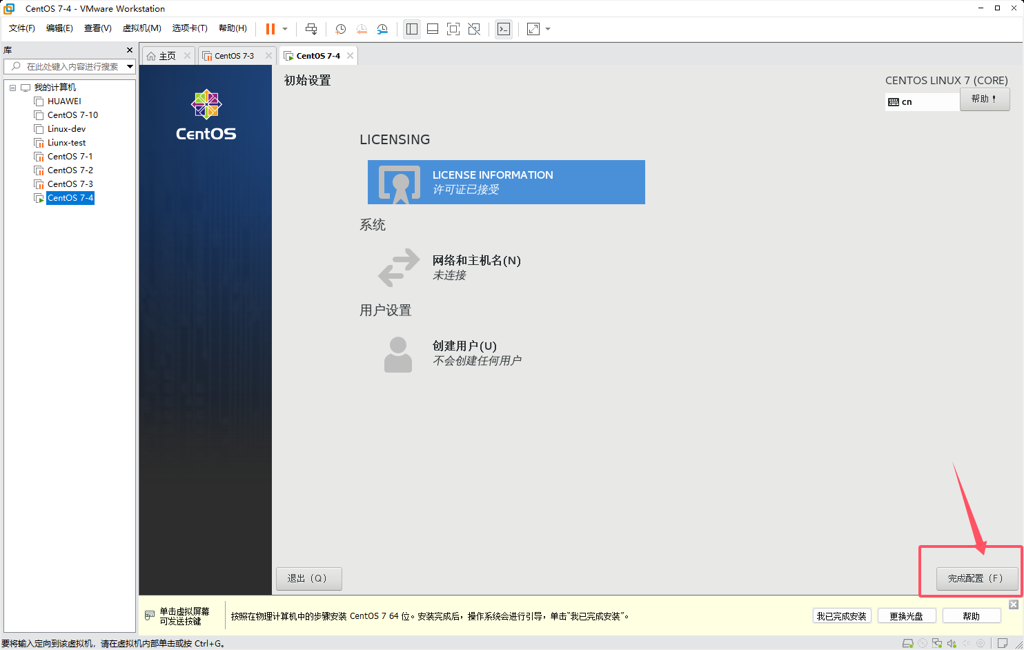
Task: Take a snapshot of this virtual machine
Action: 340,29
